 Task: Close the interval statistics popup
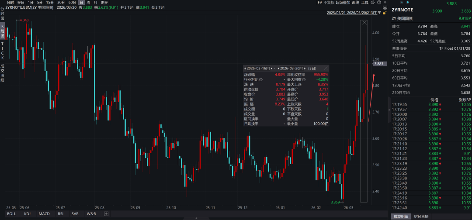click(x=326, y=69)
